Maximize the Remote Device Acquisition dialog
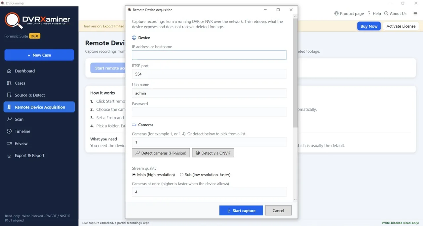 click(278, 10)
